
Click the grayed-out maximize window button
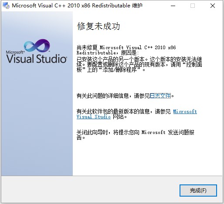pyautogui.click(x=193, y=6)
